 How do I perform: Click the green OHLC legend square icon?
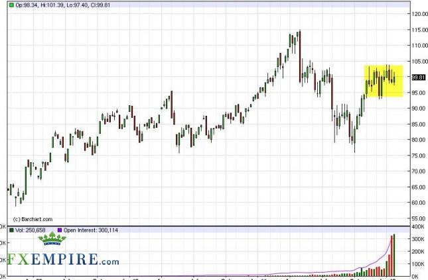point(11,5)
